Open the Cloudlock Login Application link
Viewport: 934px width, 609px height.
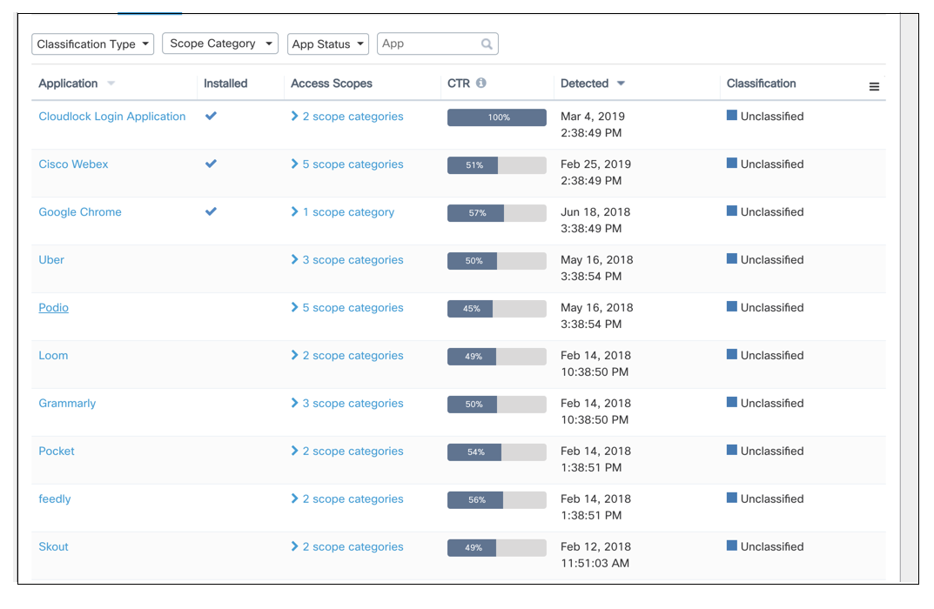112,116
